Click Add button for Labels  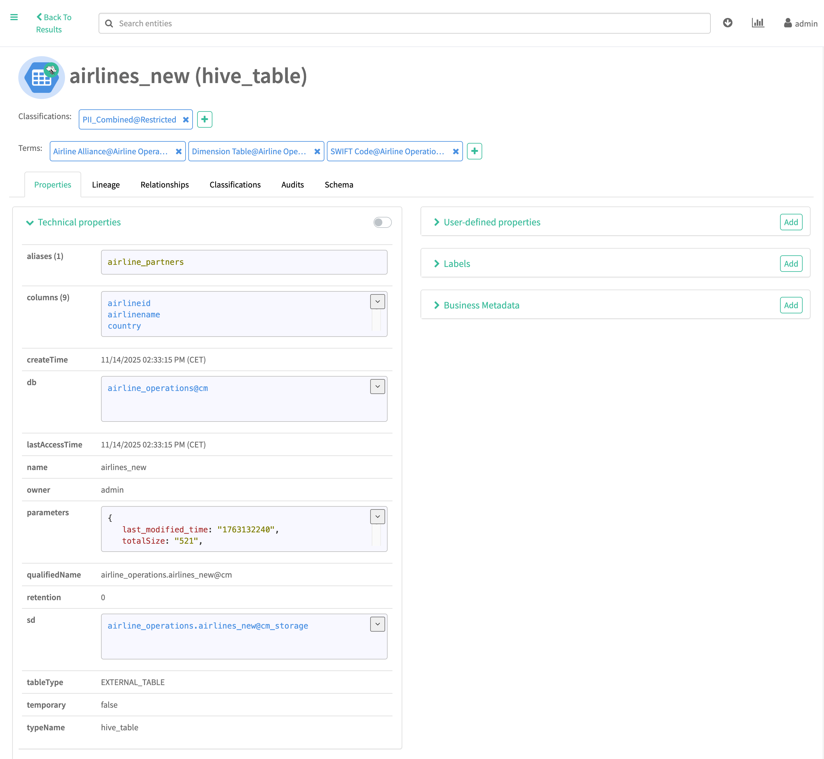coord(790,264)
